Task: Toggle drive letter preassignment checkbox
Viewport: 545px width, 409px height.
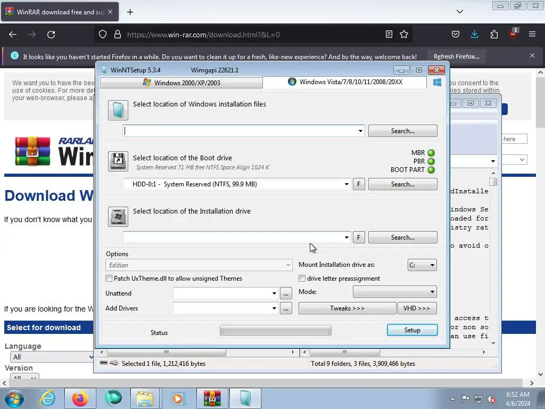Action: coord(302,279)
